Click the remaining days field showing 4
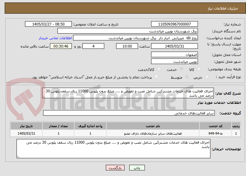Screen dimensions: 246x176 (93, 46)
